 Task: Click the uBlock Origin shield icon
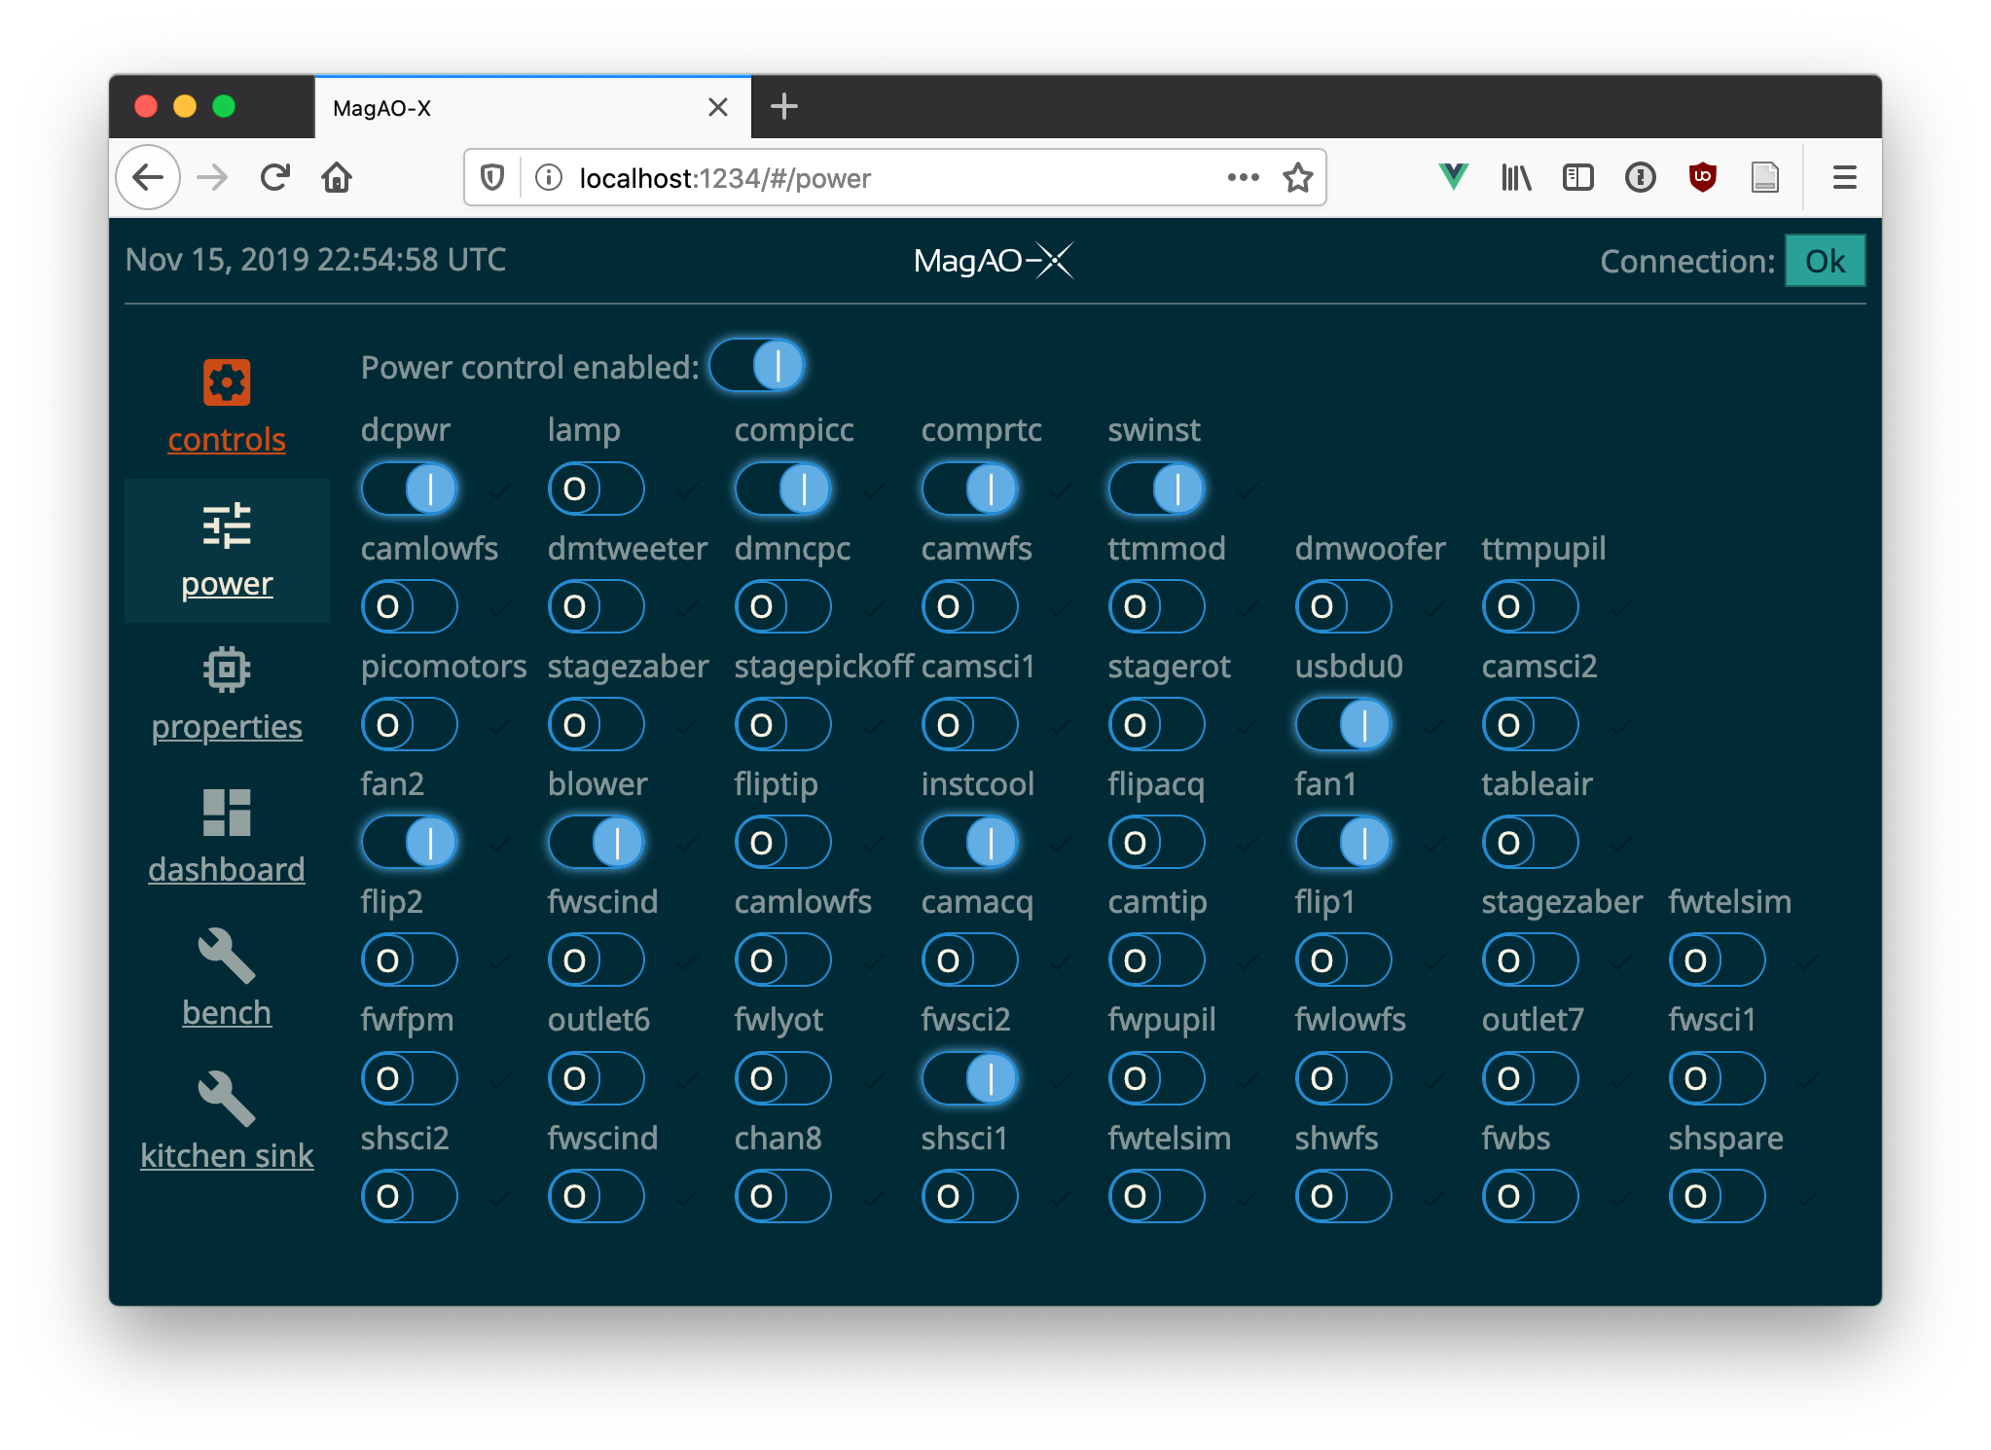(1702, 177)
